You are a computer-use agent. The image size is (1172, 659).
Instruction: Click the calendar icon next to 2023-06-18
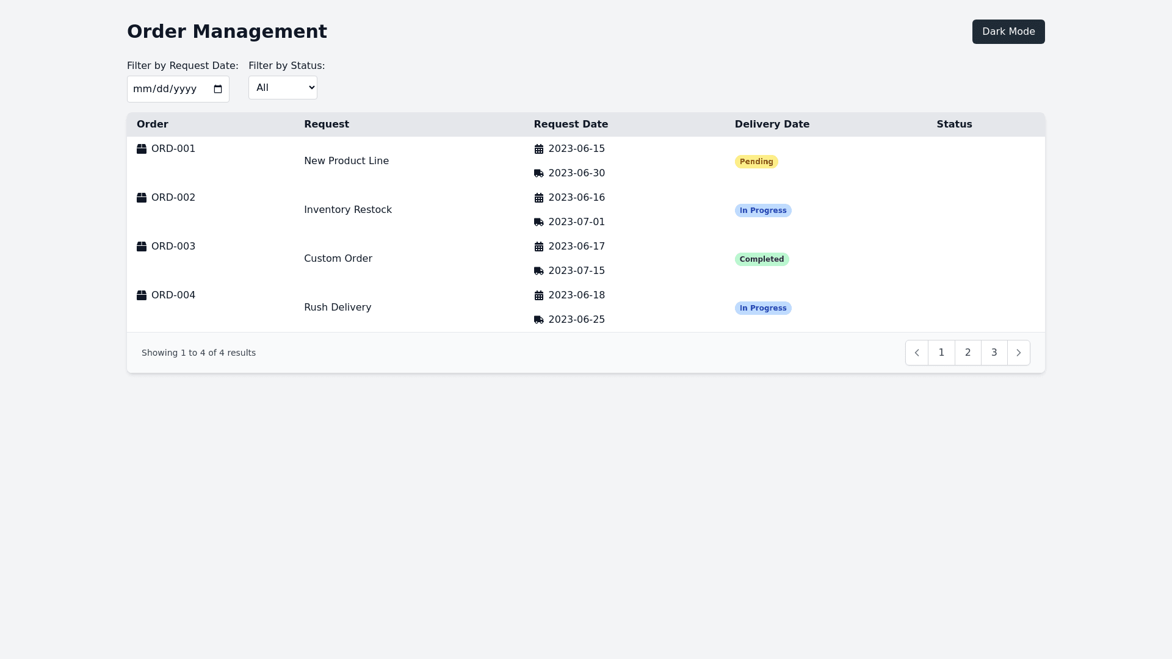[x=538, y=295]
